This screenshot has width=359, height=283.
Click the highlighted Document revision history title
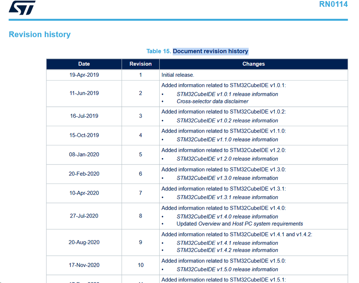tap(211, 51)
